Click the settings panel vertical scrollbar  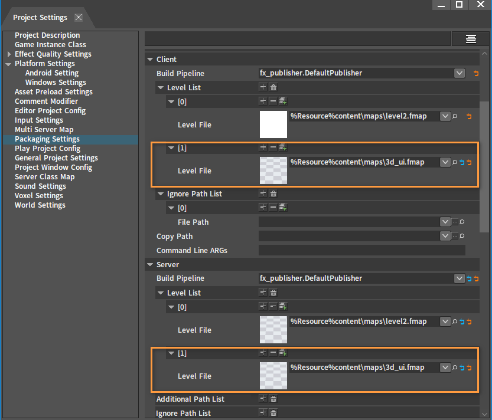(x=484, y=166)
